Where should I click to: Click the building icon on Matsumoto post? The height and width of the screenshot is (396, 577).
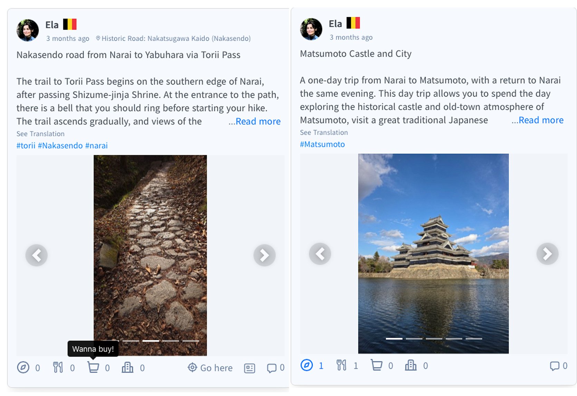pyautogui.click(x=411, y=365)
